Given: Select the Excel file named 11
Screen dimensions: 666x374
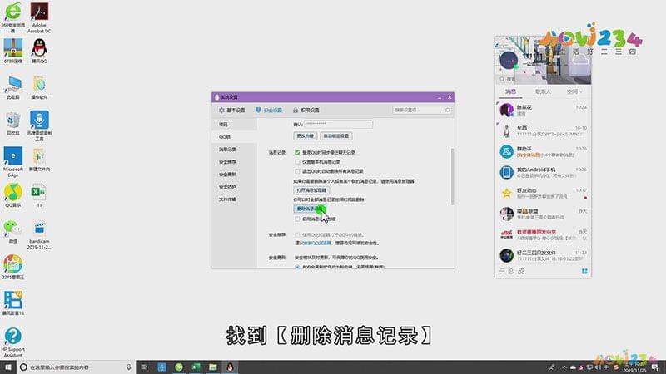Looking at the screenshot, I should 39,195.
